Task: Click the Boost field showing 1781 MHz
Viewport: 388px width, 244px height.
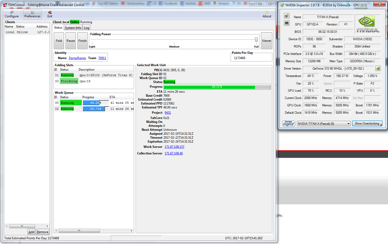Action: click(373, 105)
